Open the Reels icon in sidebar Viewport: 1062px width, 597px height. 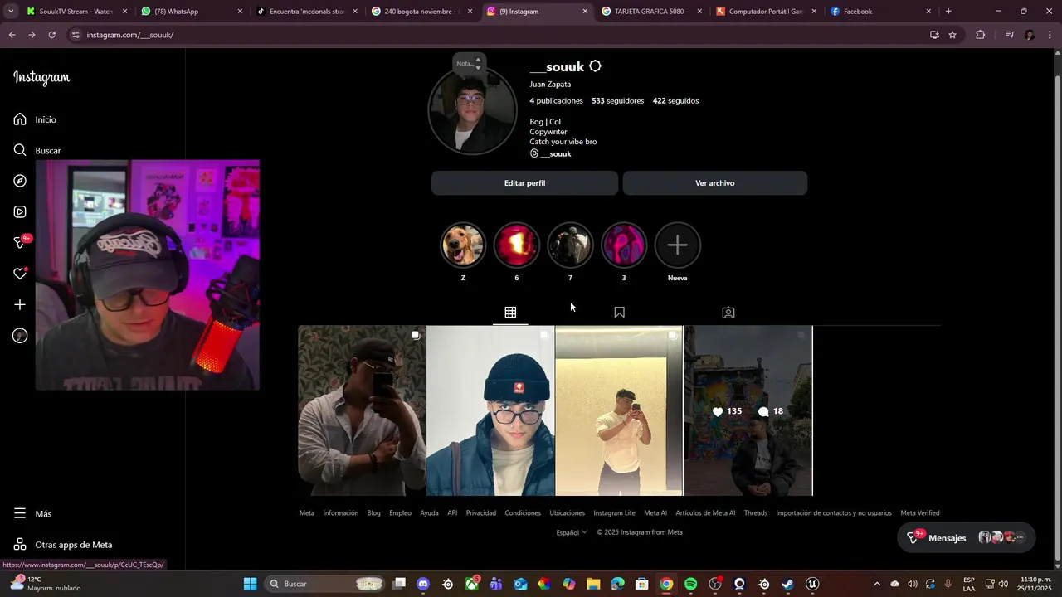[20, 211]
